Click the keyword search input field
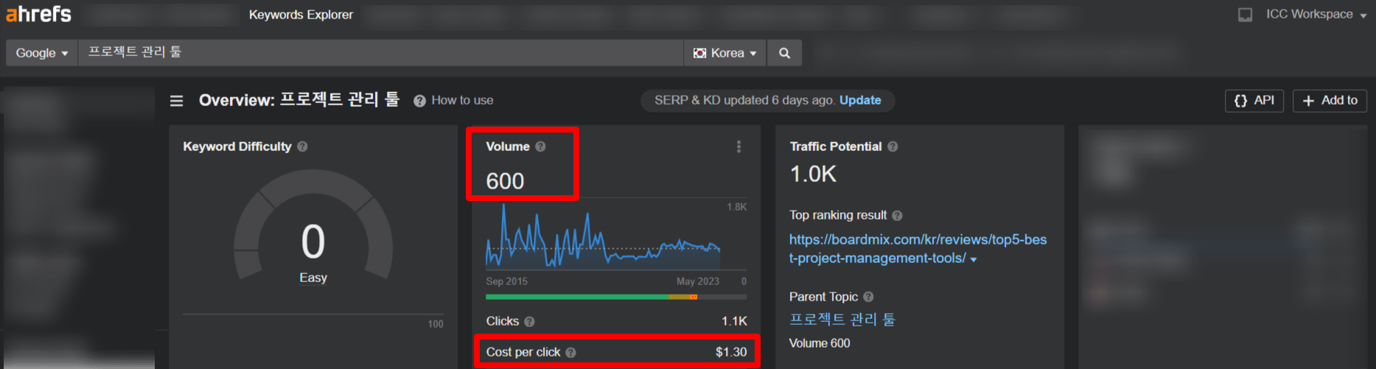 tap(380, 53)
